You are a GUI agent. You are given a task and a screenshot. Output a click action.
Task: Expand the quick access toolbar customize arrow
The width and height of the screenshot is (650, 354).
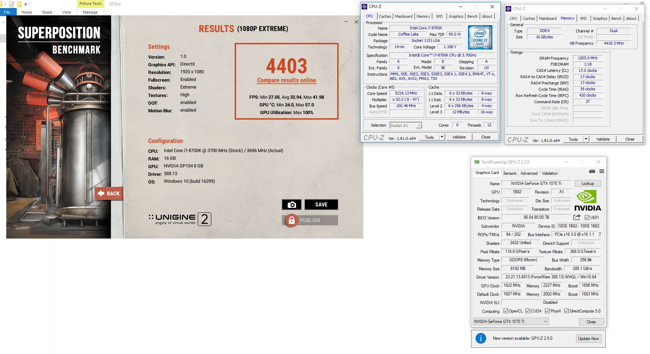[25, 5]
